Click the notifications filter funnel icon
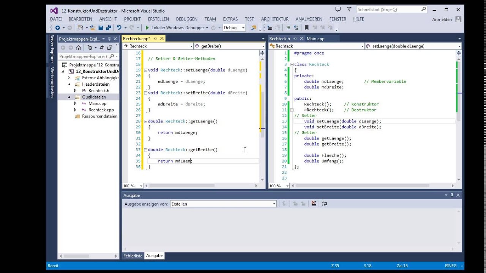The height and width of the screenshot is (273, 486). point(349,9)
